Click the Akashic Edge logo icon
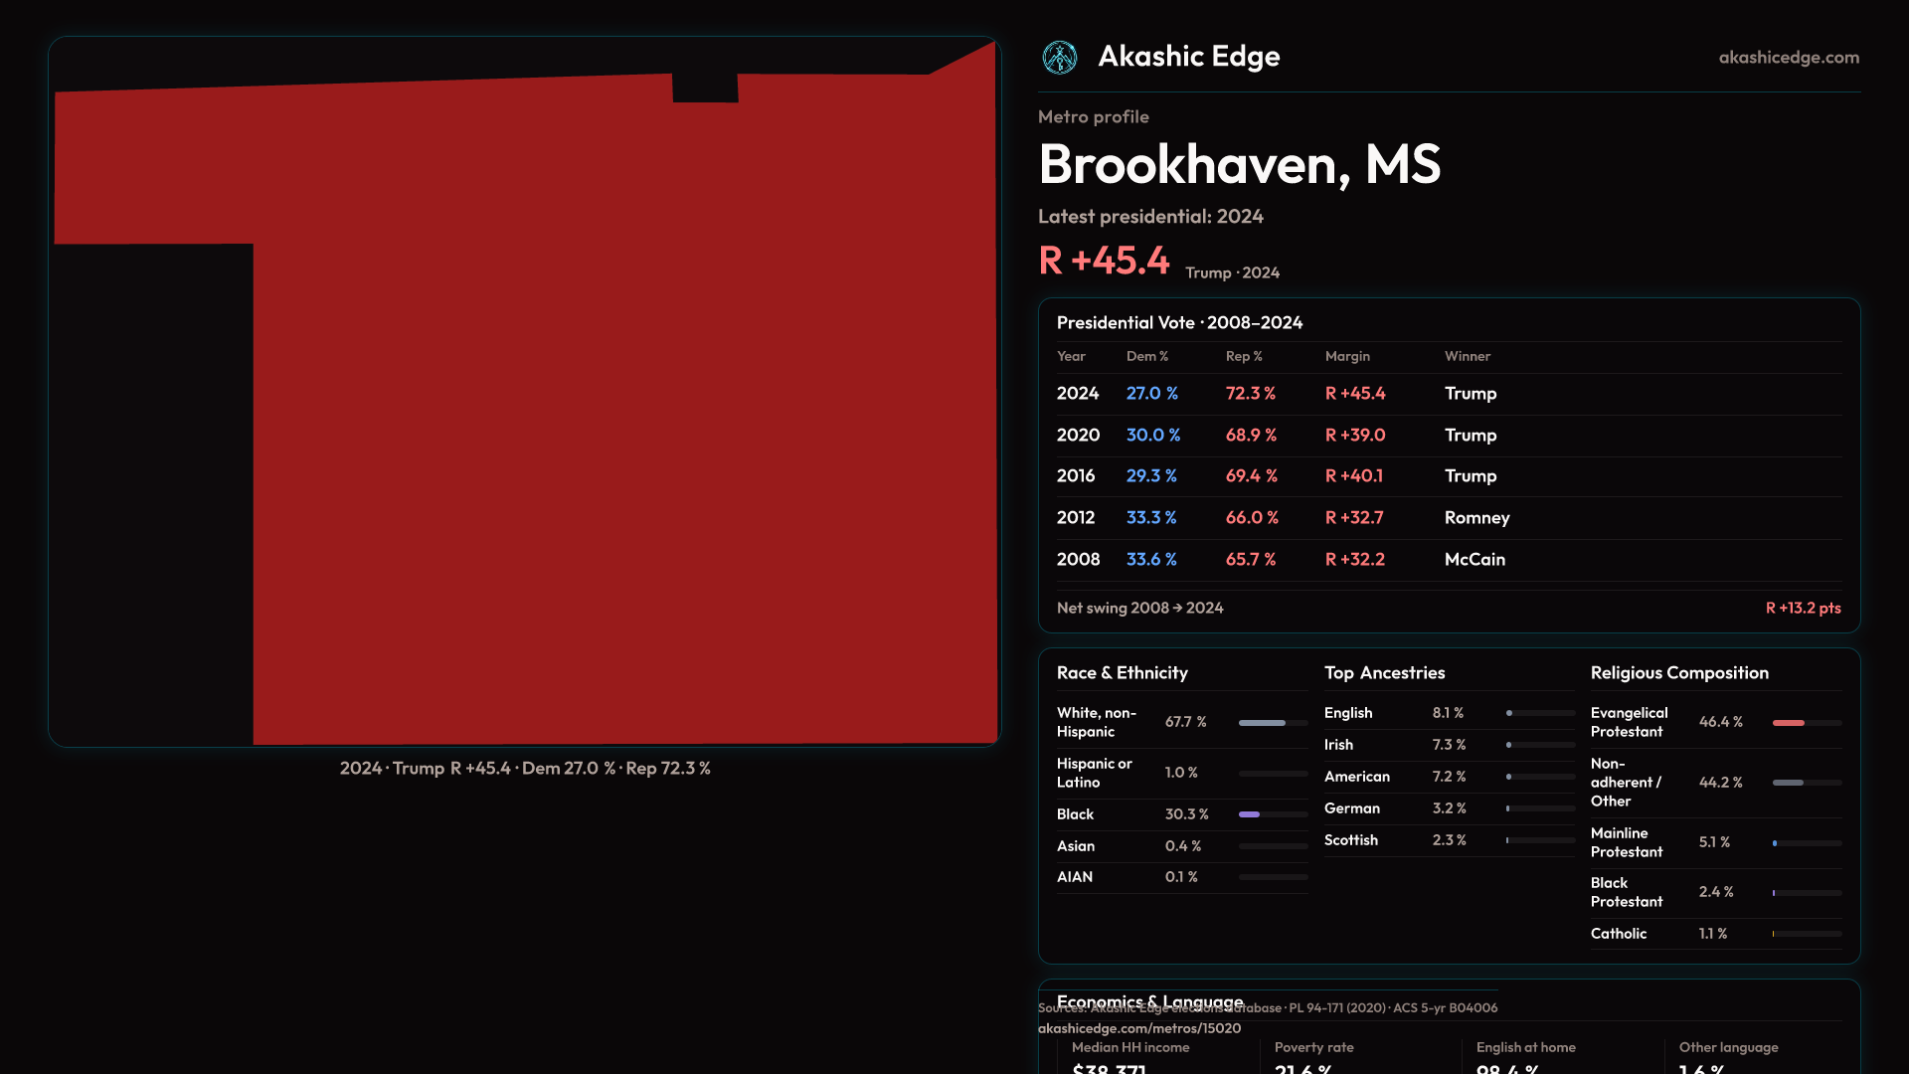The height and width of the screenshot is (1074, 1909). [1059, 58]
